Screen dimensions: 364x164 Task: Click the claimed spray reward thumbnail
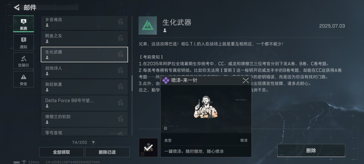coord(148,147)
